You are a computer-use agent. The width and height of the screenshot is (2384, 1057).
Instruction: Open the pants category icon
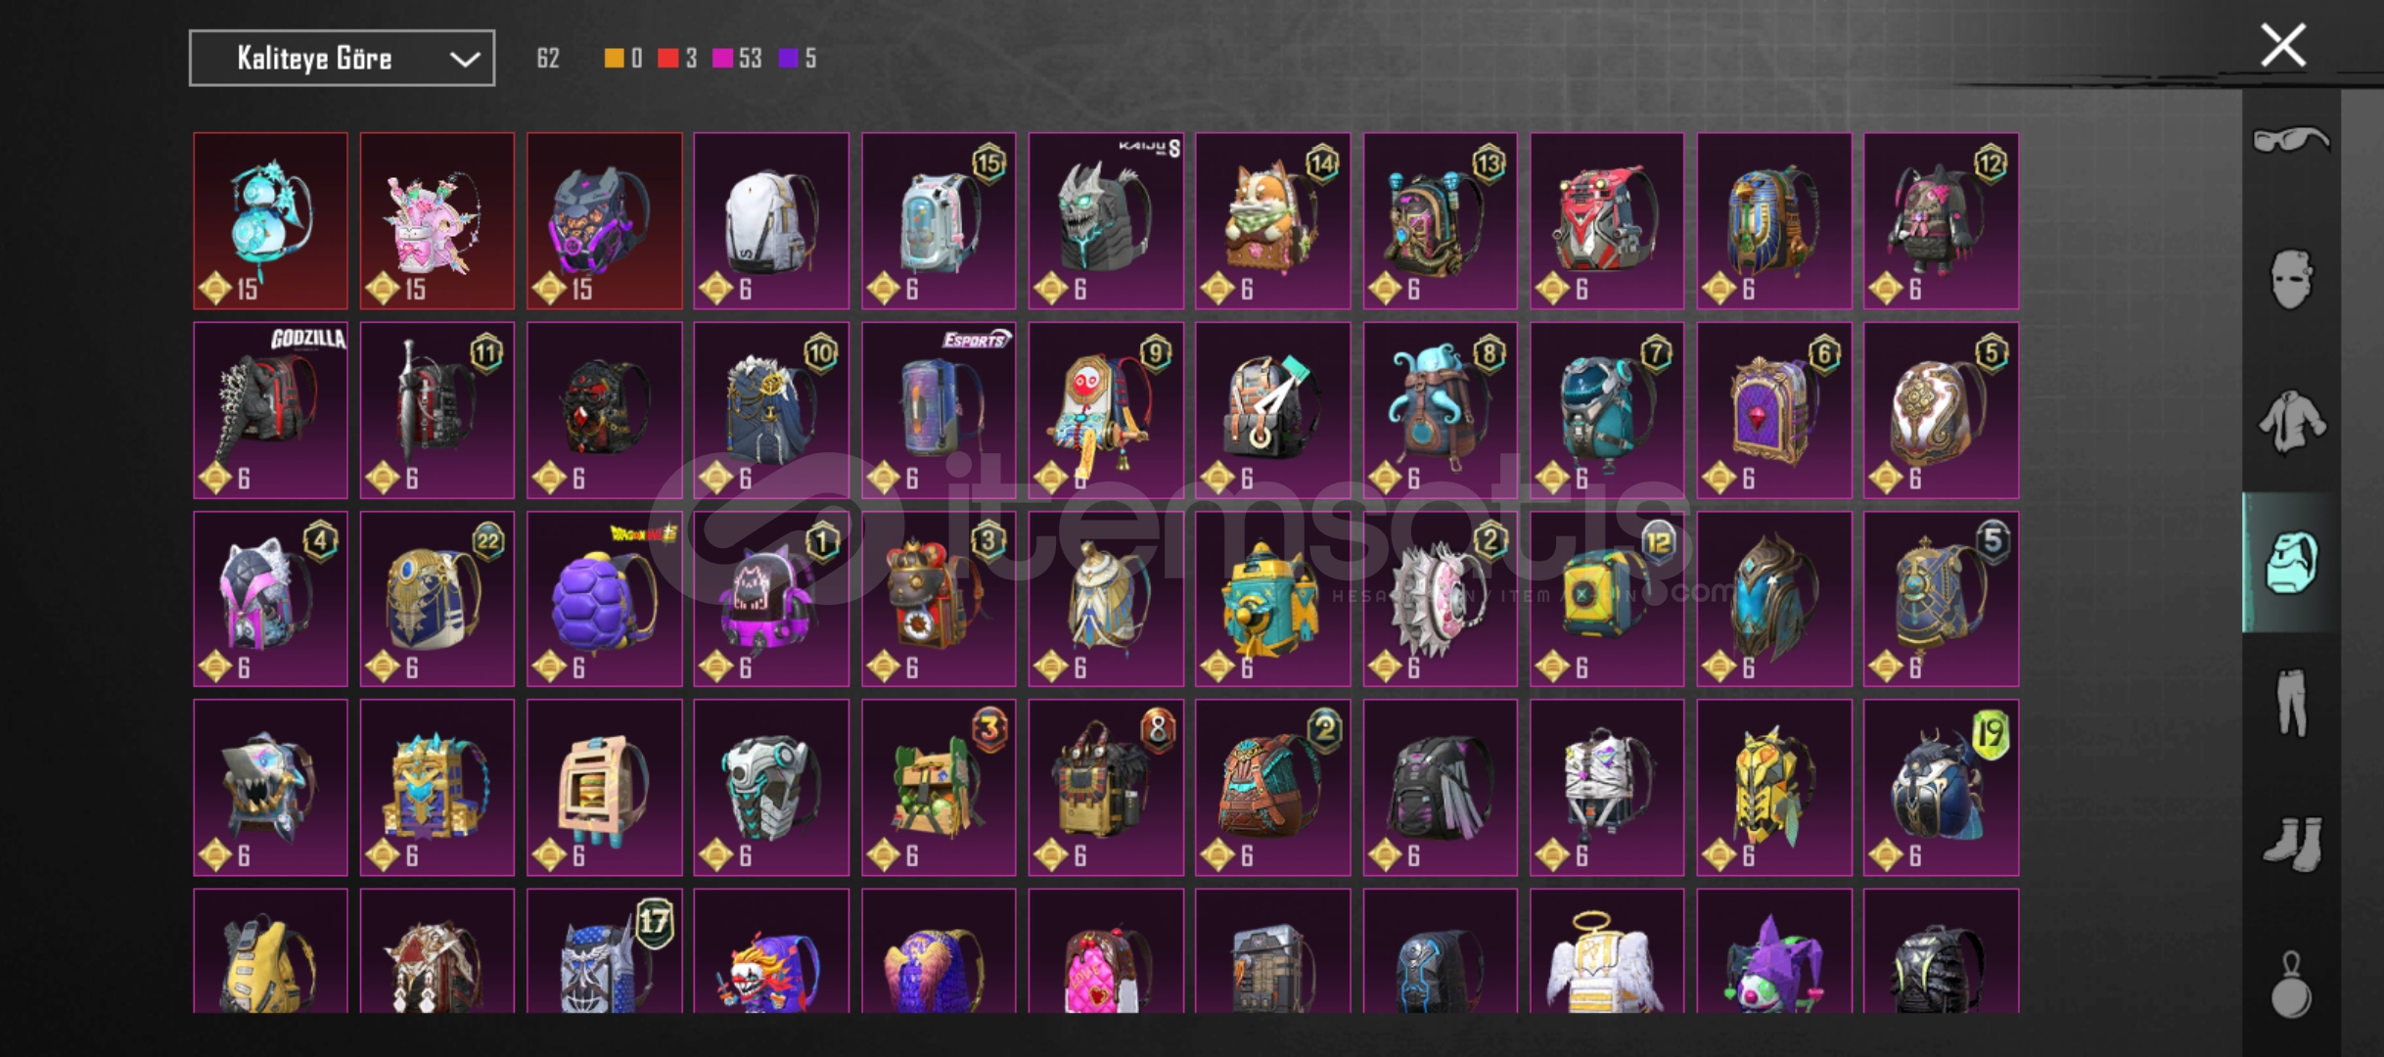pyautogui.click(x=2290, y=702)
